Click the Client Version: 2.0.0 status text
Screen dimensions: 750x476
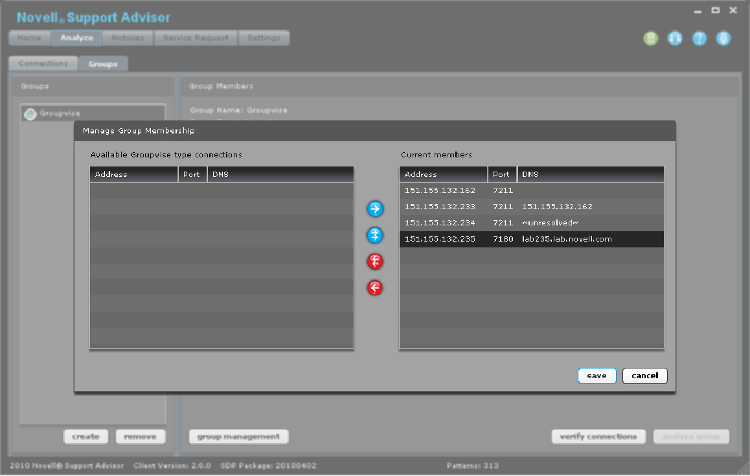(172, 466)
